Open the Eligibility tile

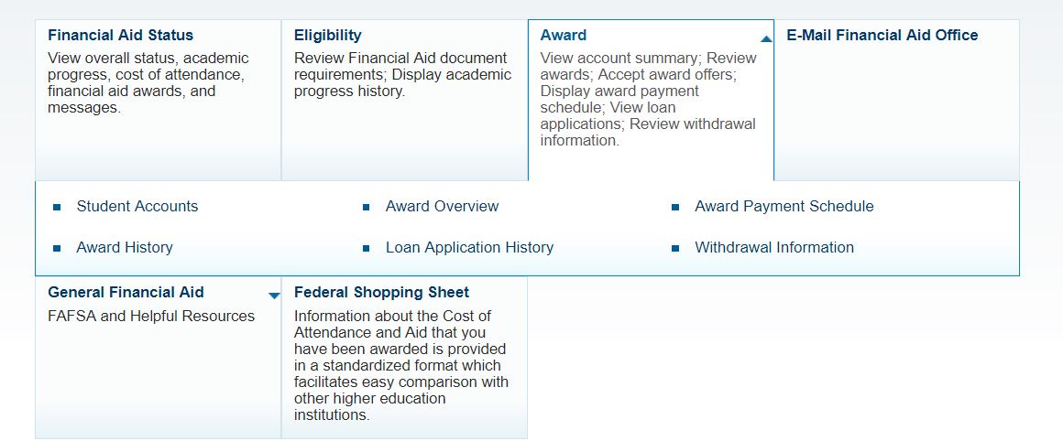(327, 36)
